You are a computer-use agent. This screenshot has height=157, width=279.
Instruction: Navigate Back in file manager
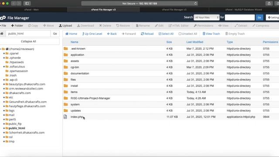point(112,34)
